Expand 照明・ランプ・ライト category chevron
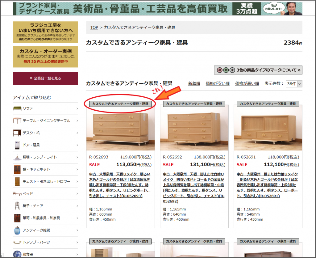The height and width of the screenshot is (258, 316). [x=77, y=157]
